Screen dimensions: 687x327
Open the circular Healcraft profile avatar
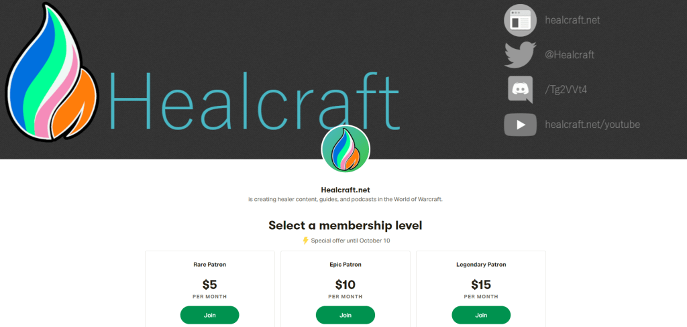click(346, 149)
